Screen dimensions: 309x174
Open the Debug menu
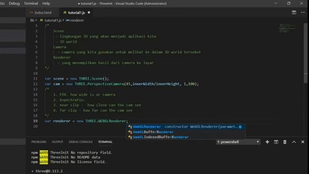coord(14,3)
